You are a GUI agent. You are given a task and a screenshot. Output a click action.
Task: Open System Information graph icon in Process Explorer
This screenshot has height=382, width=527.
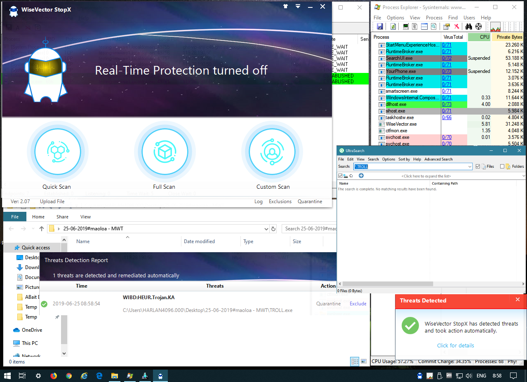[406, 26]
